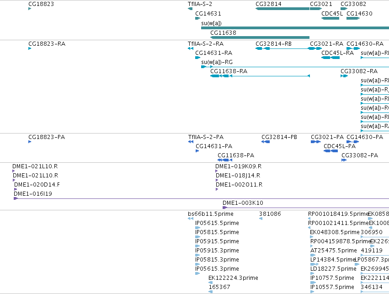Image resolution: width=389 pixels, height=294 pixels.
Task: Select EST IP05615.5prime
Action: [217, 223]
